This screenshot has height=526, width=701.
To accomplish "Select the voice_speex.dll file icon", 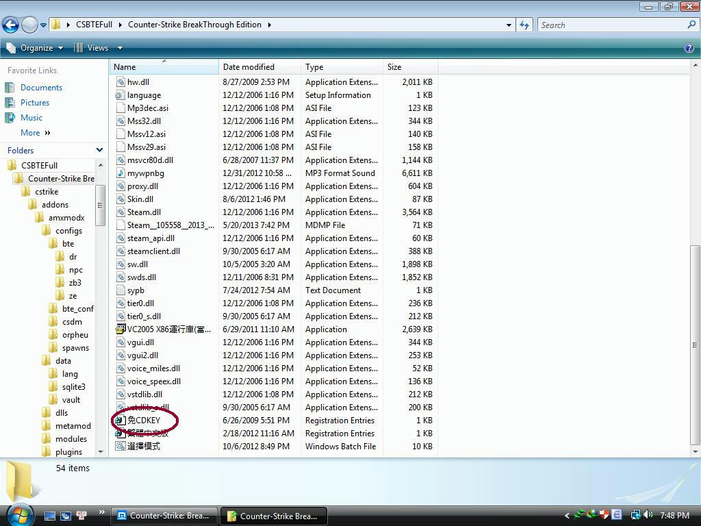I will point(120,381).
